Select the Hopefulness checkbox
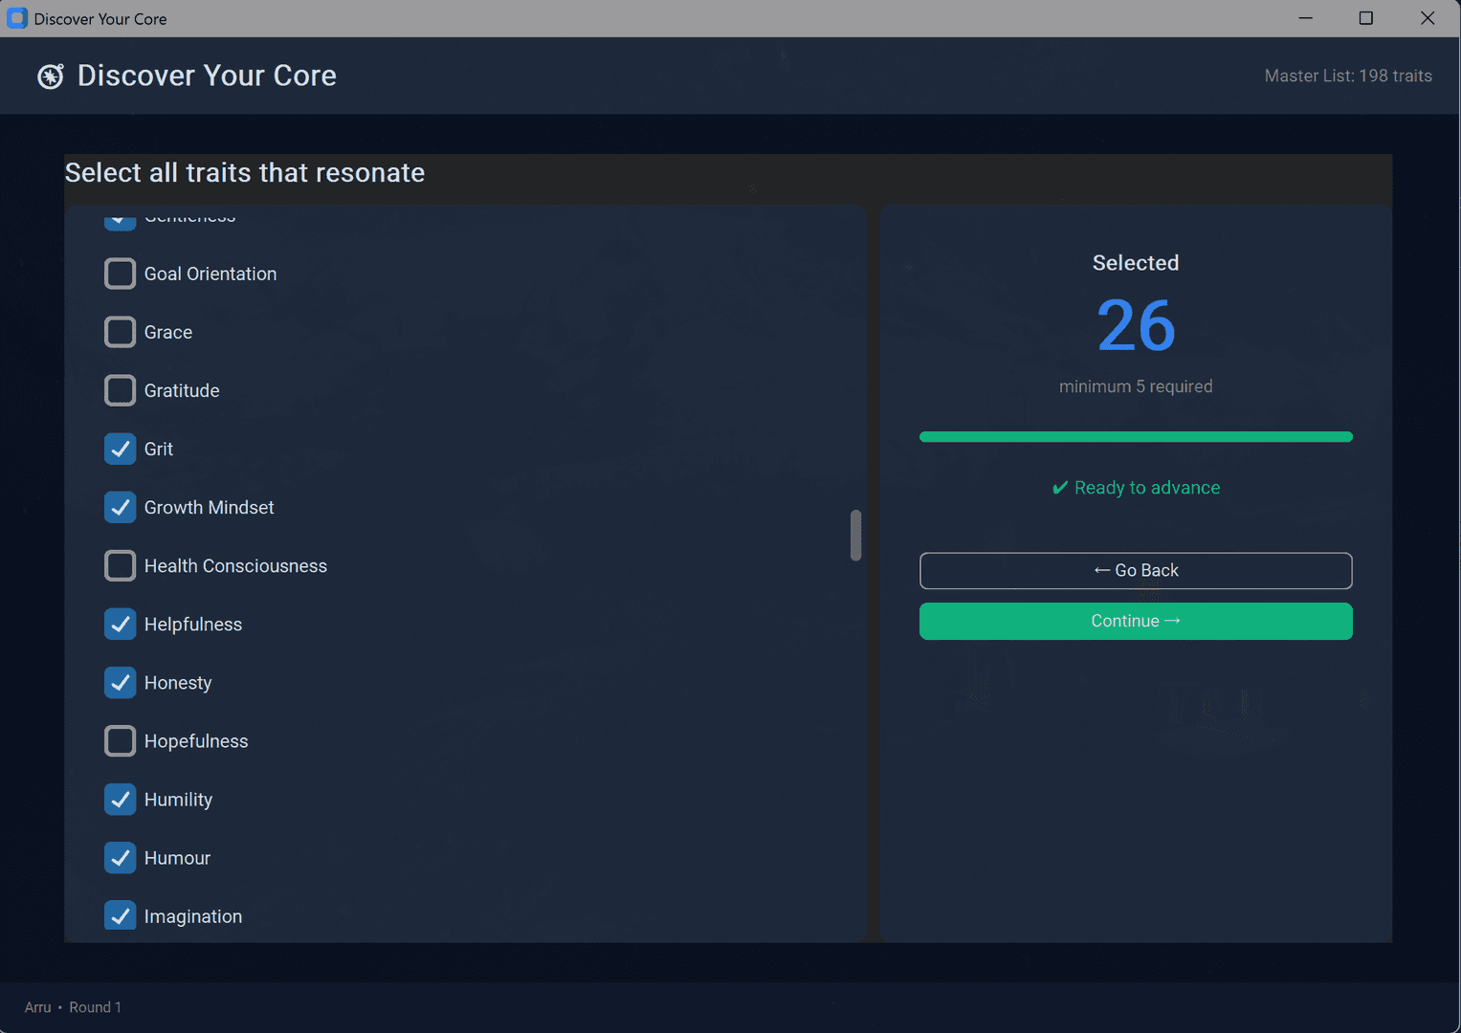 tap(120, 740)
